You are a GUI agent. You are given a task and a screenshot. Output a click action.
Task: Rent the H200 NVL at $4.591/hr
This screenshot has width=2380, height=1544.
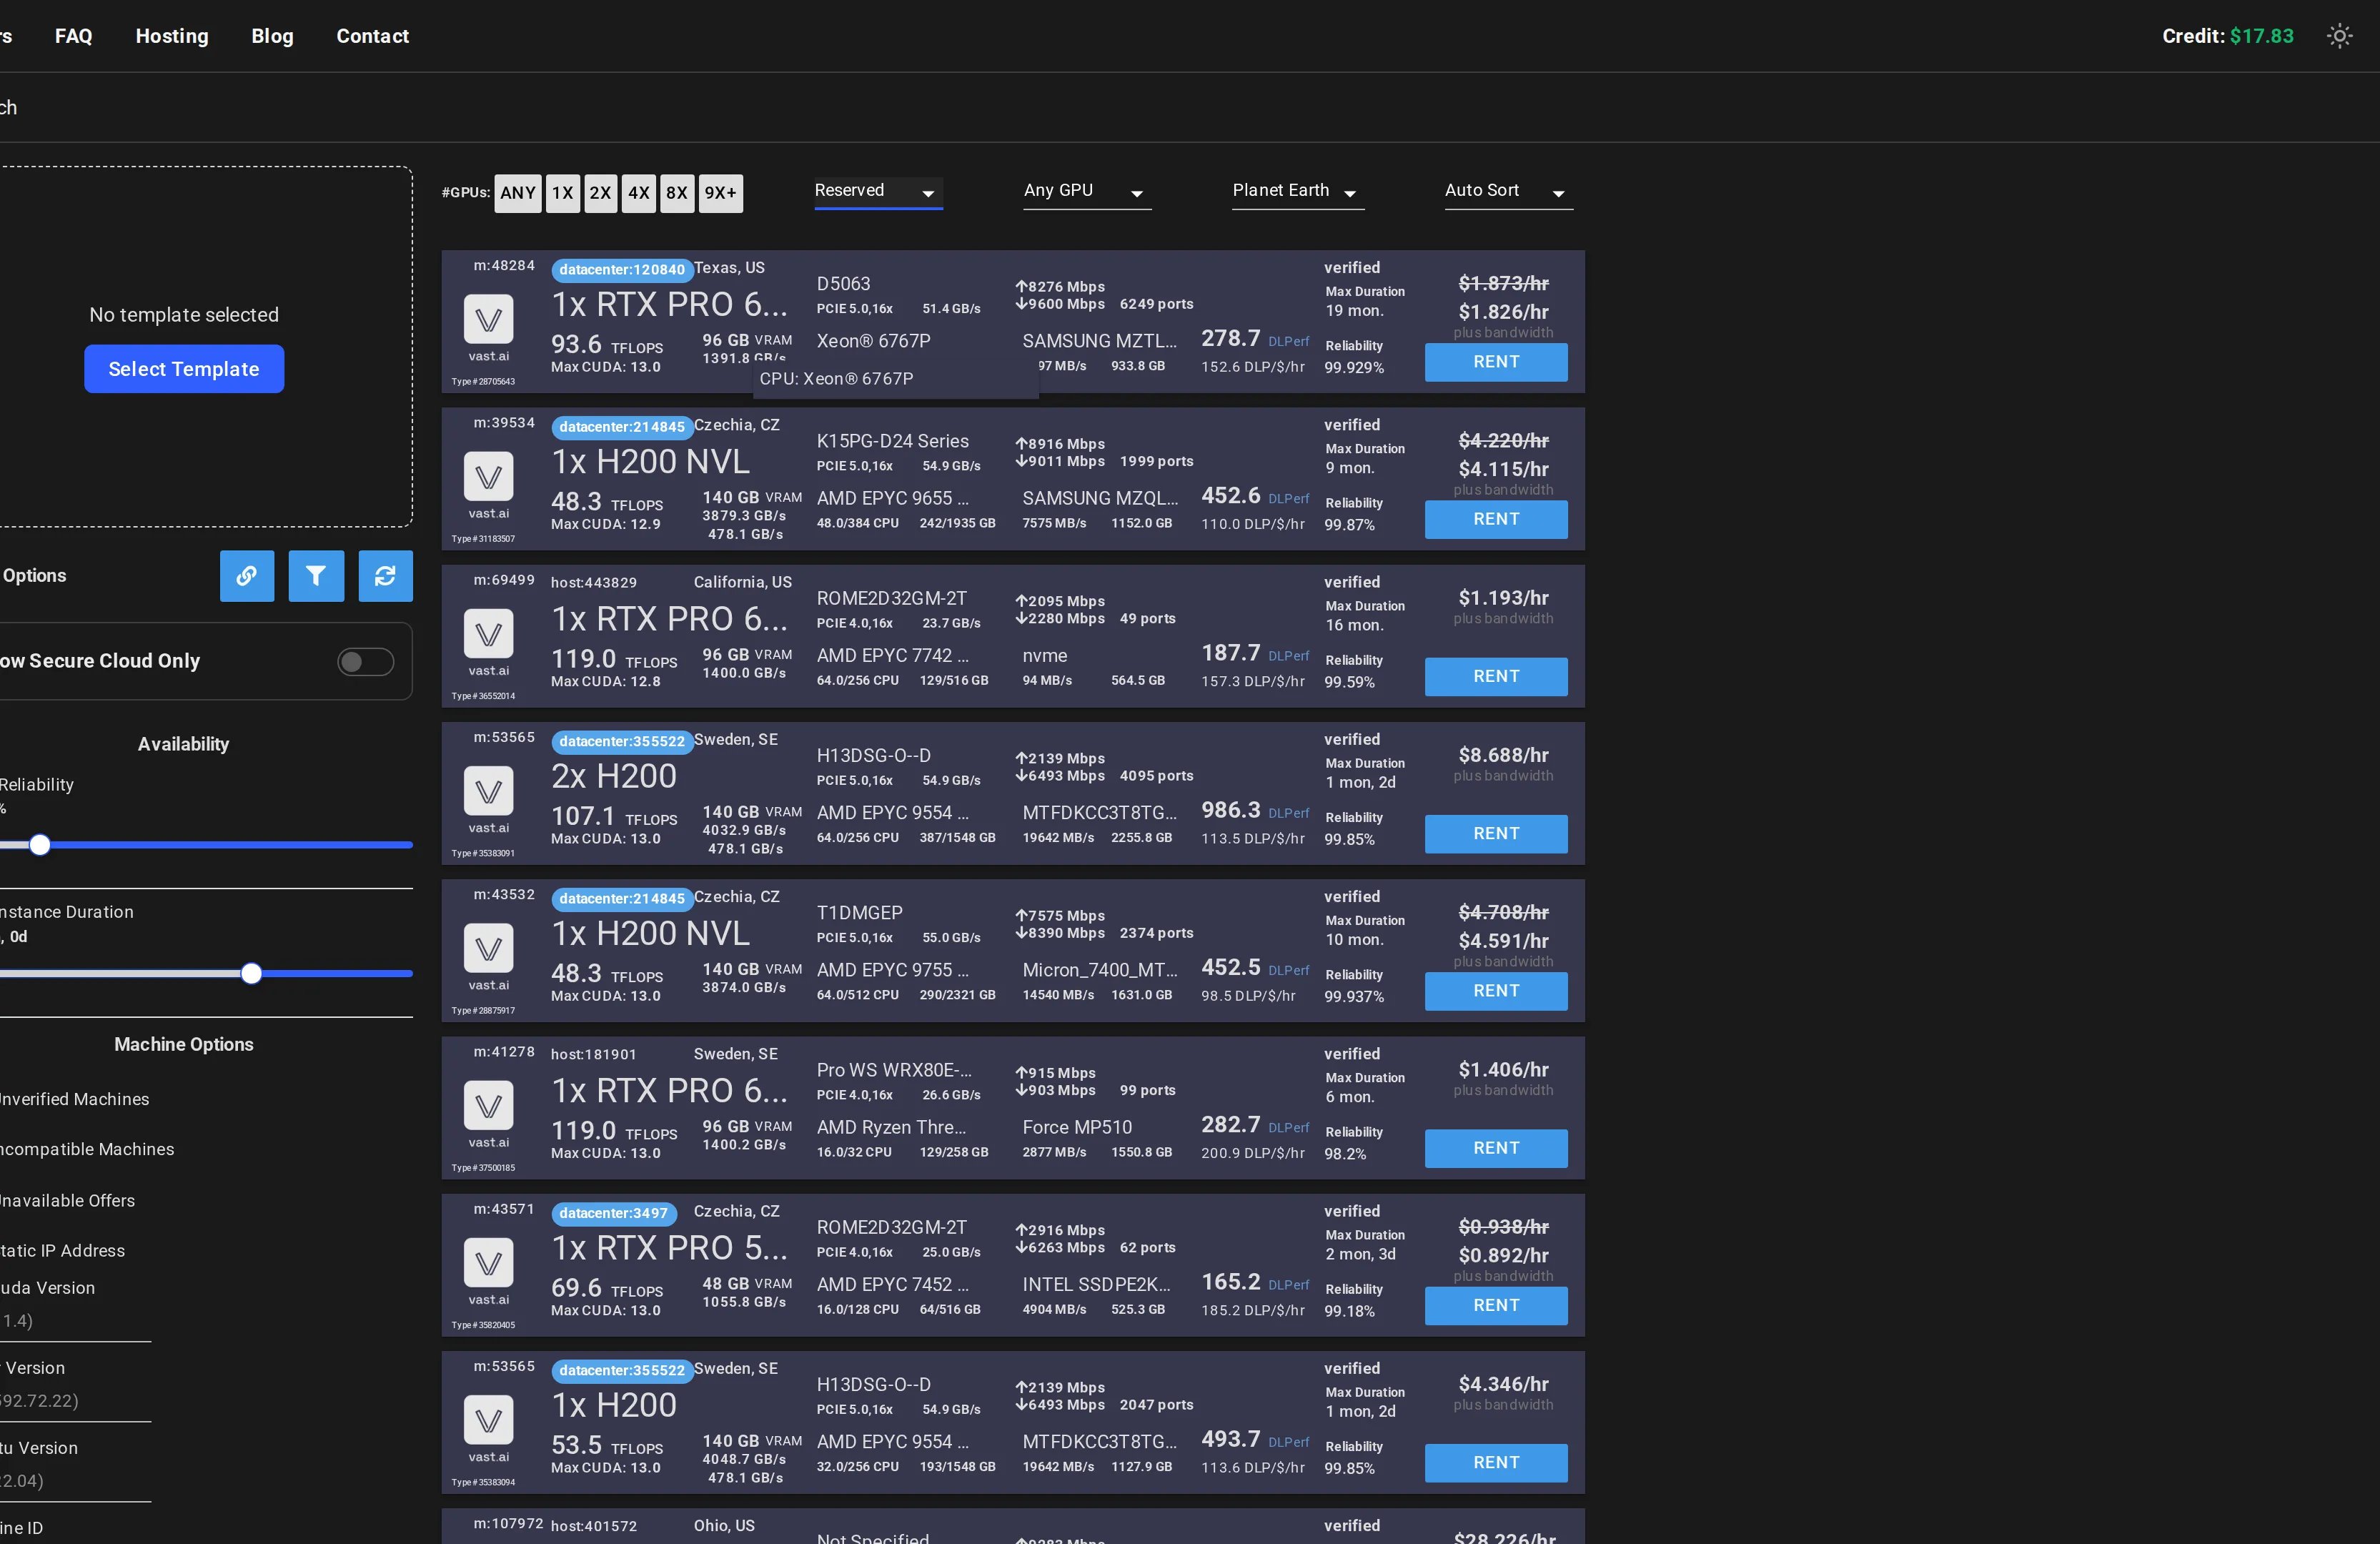pos(1496,991)
